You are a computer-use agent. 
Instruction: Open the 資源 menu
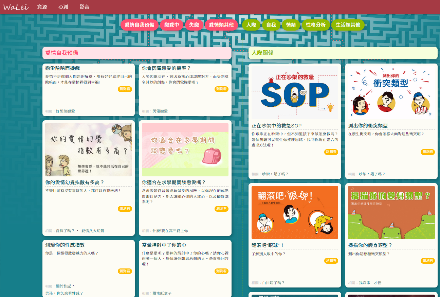[42, 7]
